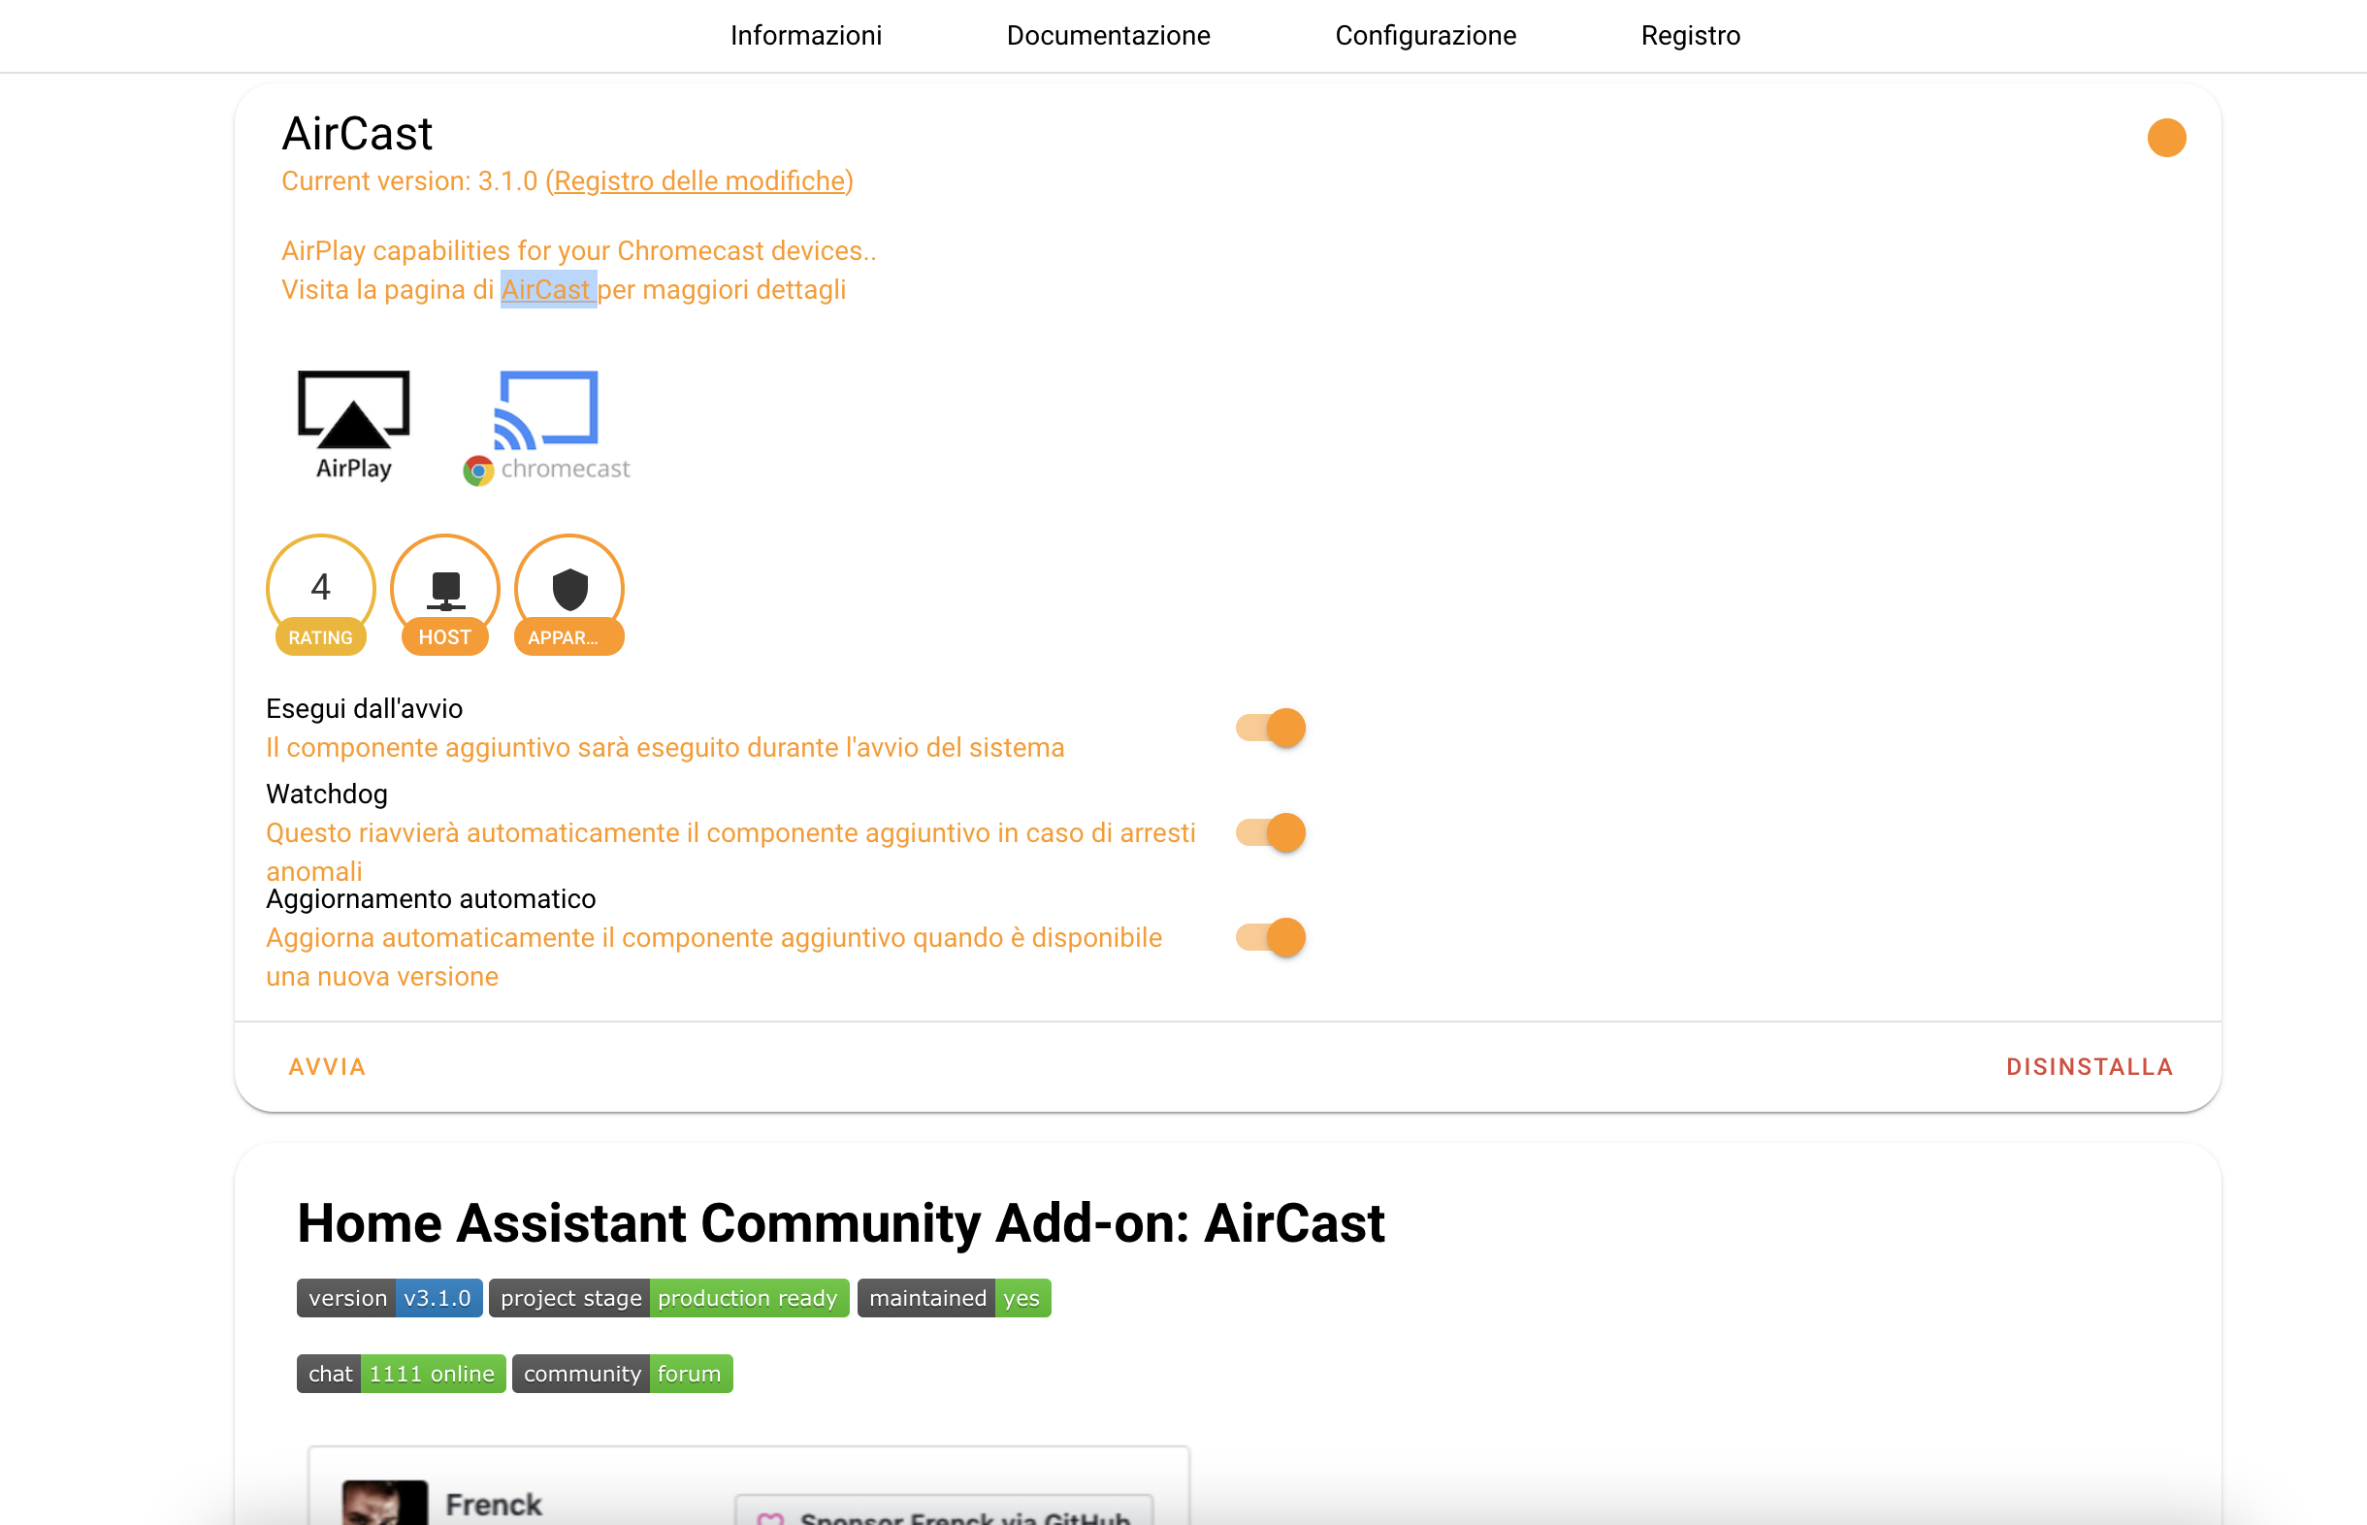Click the AirPlay logo image
Screen dimensions: 2367x1525
[x=353, y=424]
